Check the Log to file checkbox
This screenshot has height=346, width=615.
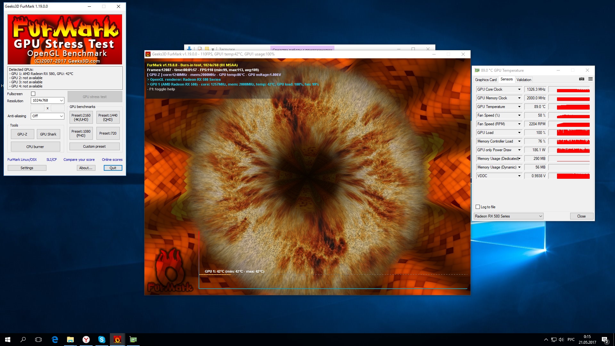point(478,207)
